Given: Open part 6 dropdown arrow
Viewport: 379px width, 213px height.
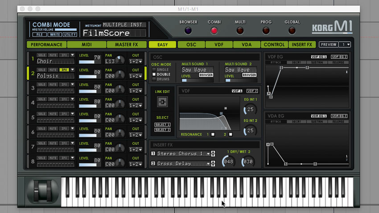Looking at the screenshot, I should [x=72, y=128].
